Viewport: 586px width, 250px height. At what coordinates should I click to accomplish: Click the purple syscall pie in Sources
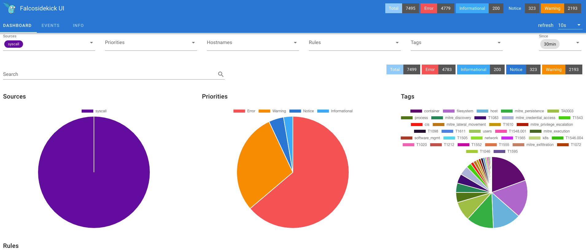coord(94,172)
